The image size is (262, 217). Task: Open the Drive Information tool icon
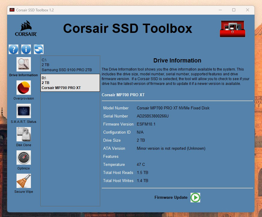[x=24, y=64]
